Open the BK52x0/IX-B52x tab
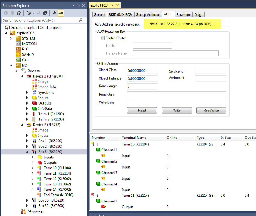256x216 pixels. coord(121,15)
